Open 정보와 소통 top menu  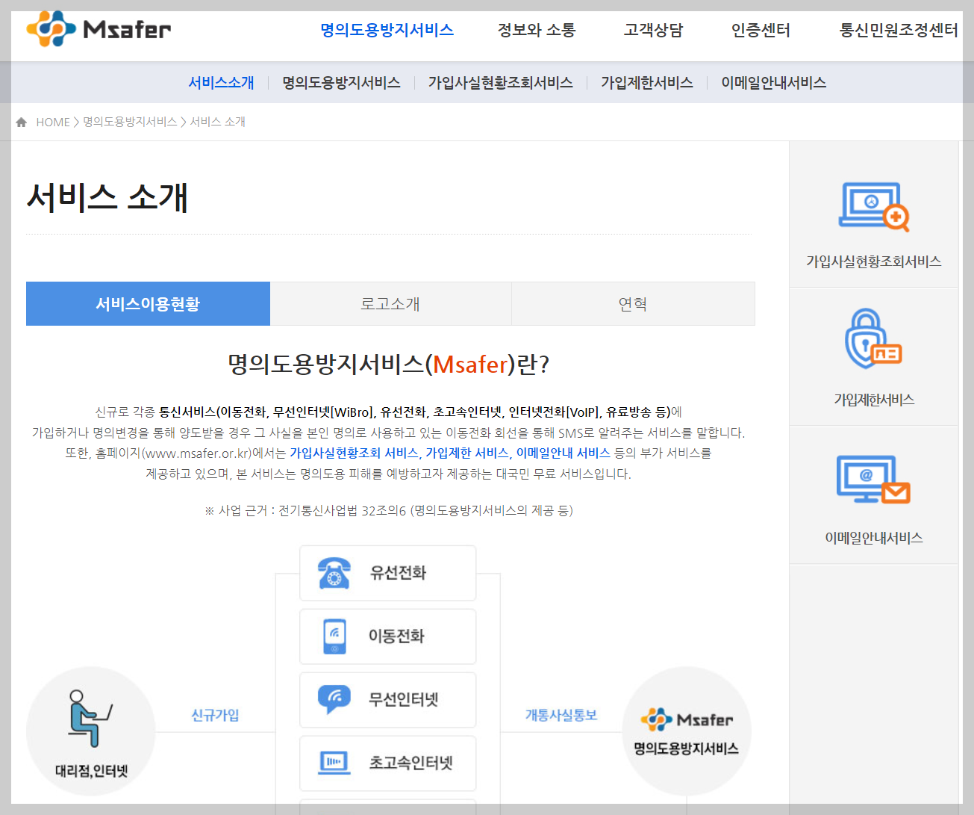[537, 30]
